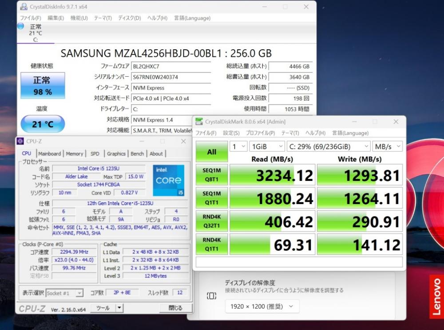
Task: Switch to the Bench tab in CPU-Z
Action: point(137,153)
